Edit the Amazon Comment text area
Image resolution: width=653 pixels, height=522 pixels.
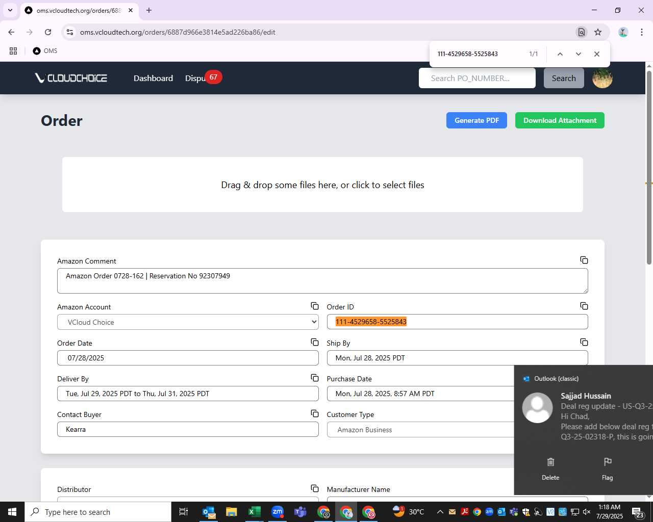coord(322,281)
